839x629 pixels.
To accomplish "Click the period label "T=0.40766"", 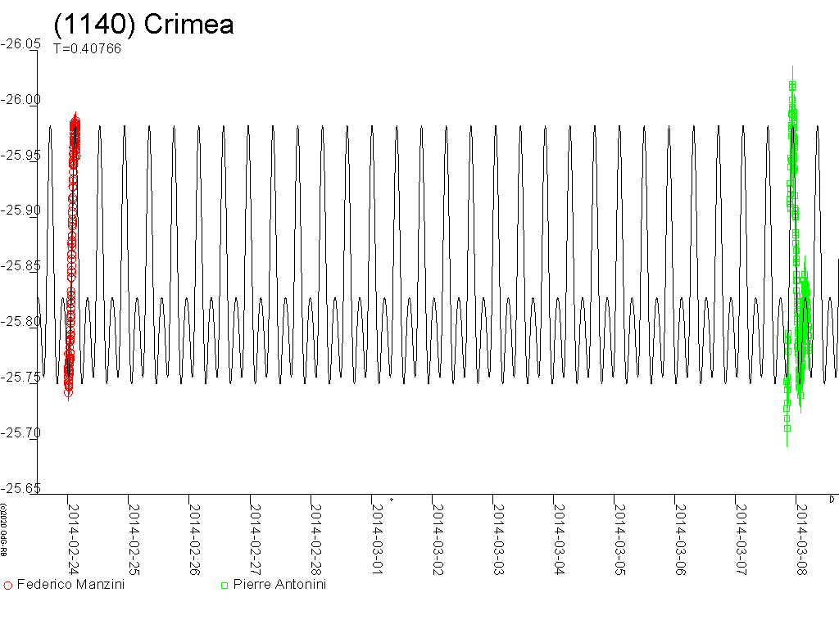I will coord(87,48).
